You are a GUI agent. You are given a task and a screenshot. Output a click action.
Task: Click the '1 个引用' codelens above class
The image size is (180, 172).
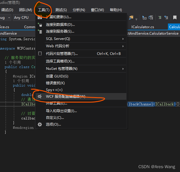pos(13,63)
